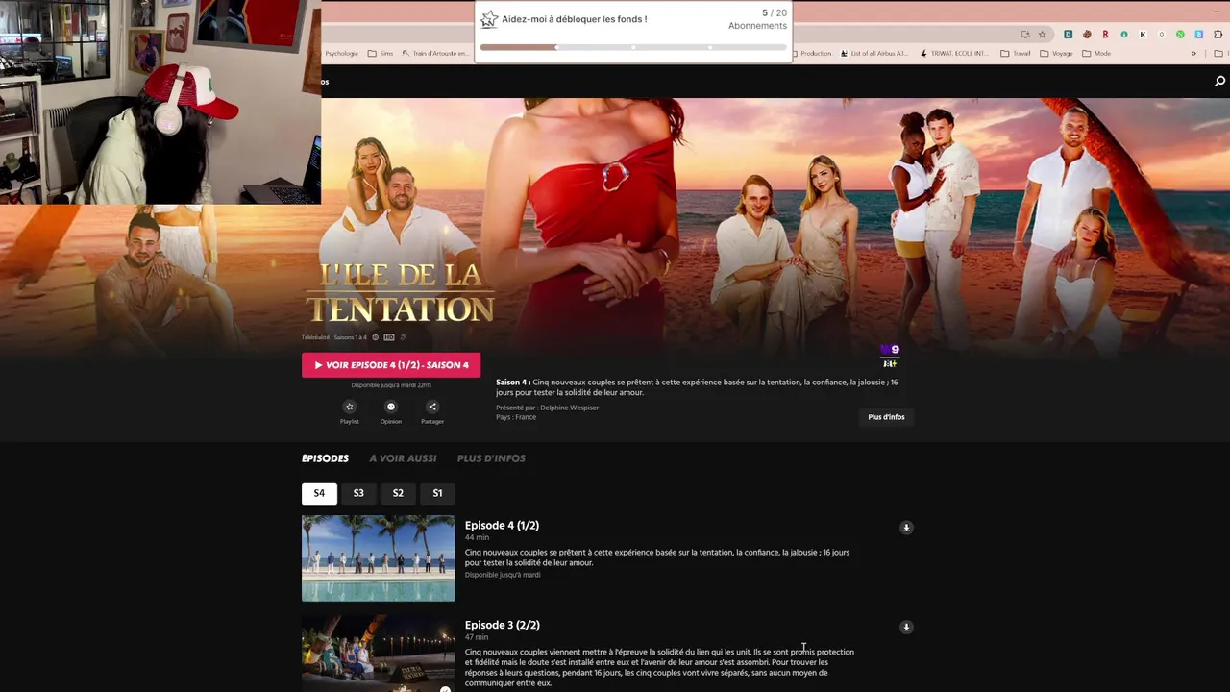The image size is (1230, 692).
Task: Open List of all Airbus bookmark
Action: tap(874, 54)
